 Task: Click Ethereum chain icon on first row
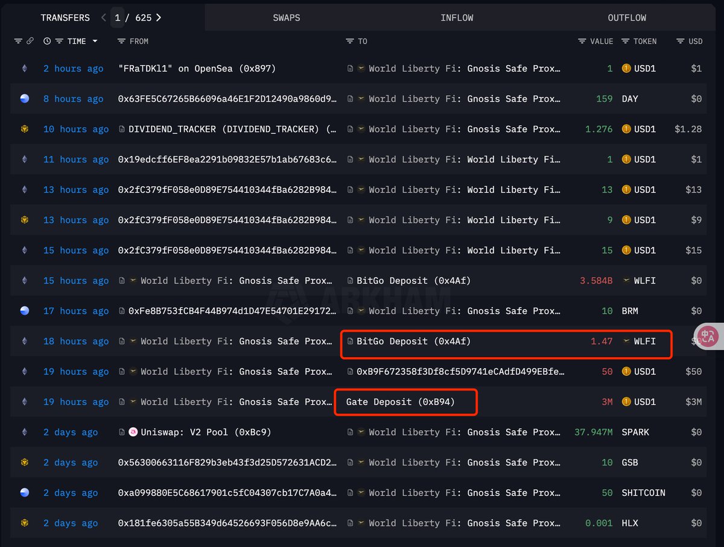coord(25,69)
